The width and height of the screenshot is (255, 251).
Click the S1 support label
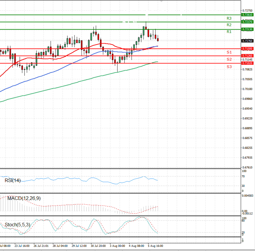tap(229, 52)
